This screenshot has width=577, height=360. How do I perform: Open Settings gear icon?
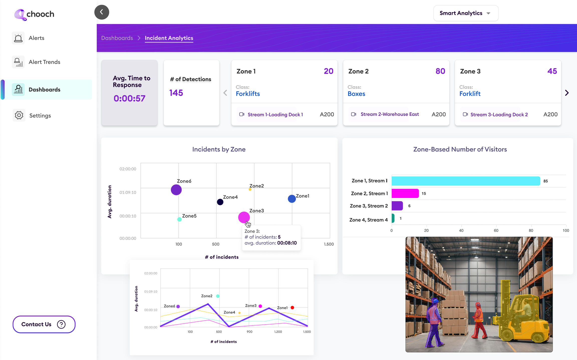pyautogui.click(x=19, y=115)
